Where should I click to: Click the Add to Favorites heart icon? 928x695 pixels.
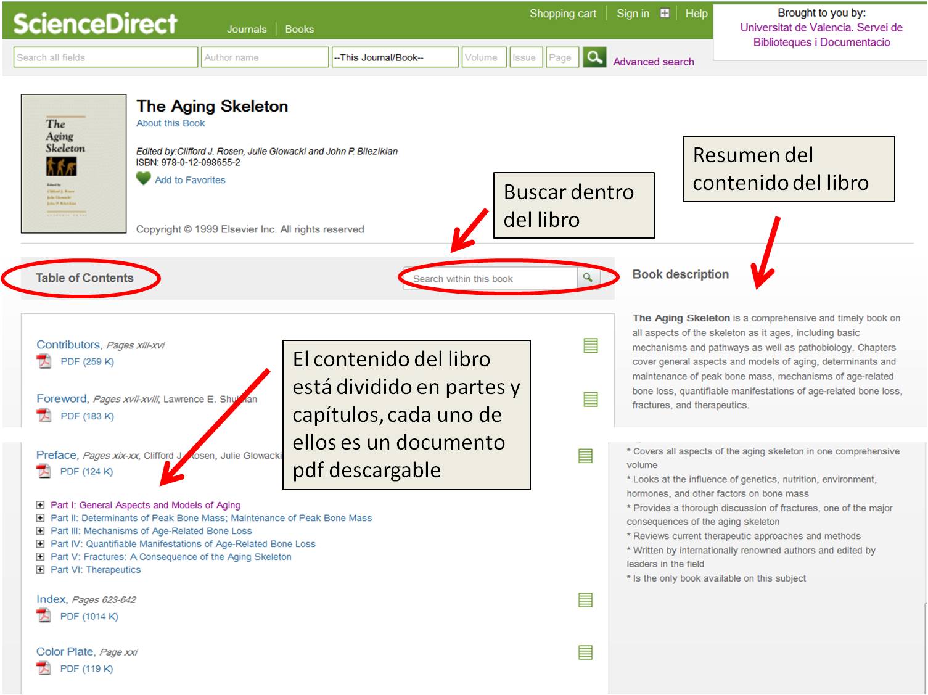point(143,179)
